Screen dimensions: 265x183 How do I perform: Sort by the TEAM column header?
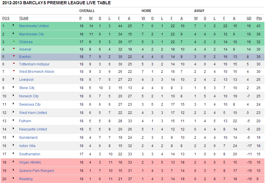(24, 18)
